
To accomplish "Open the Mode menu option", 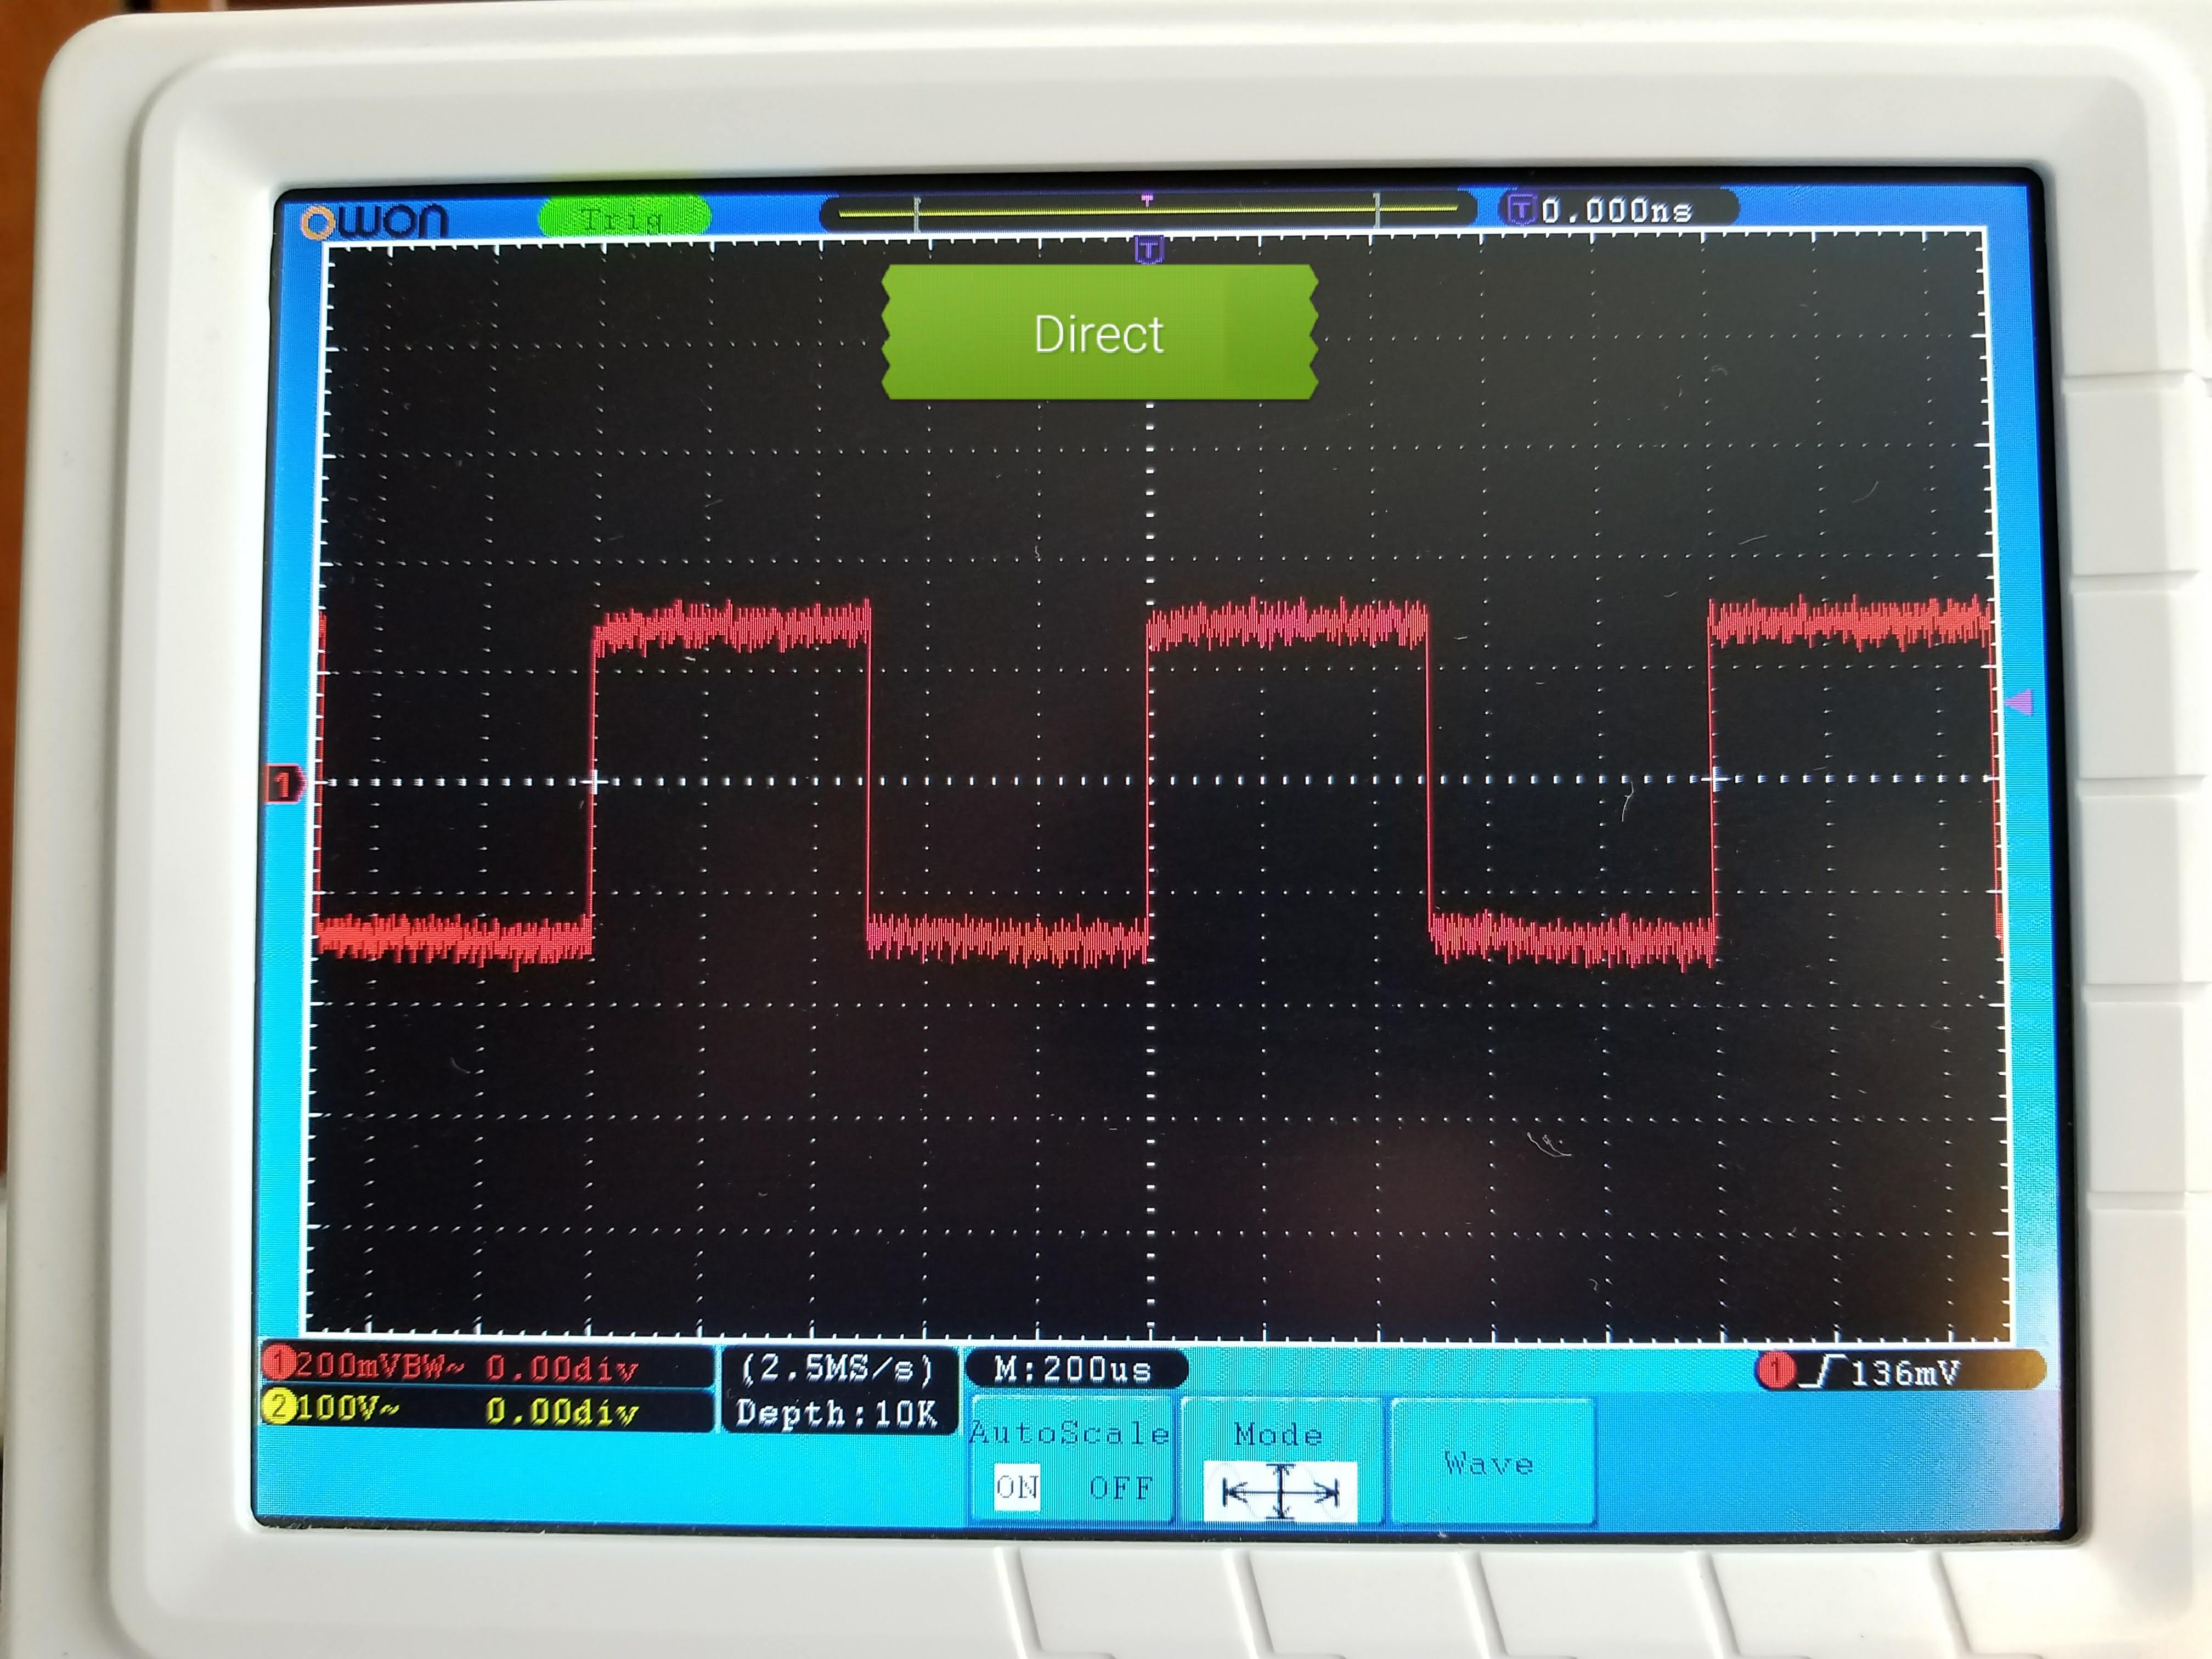I will (x=1278, y=1435).
